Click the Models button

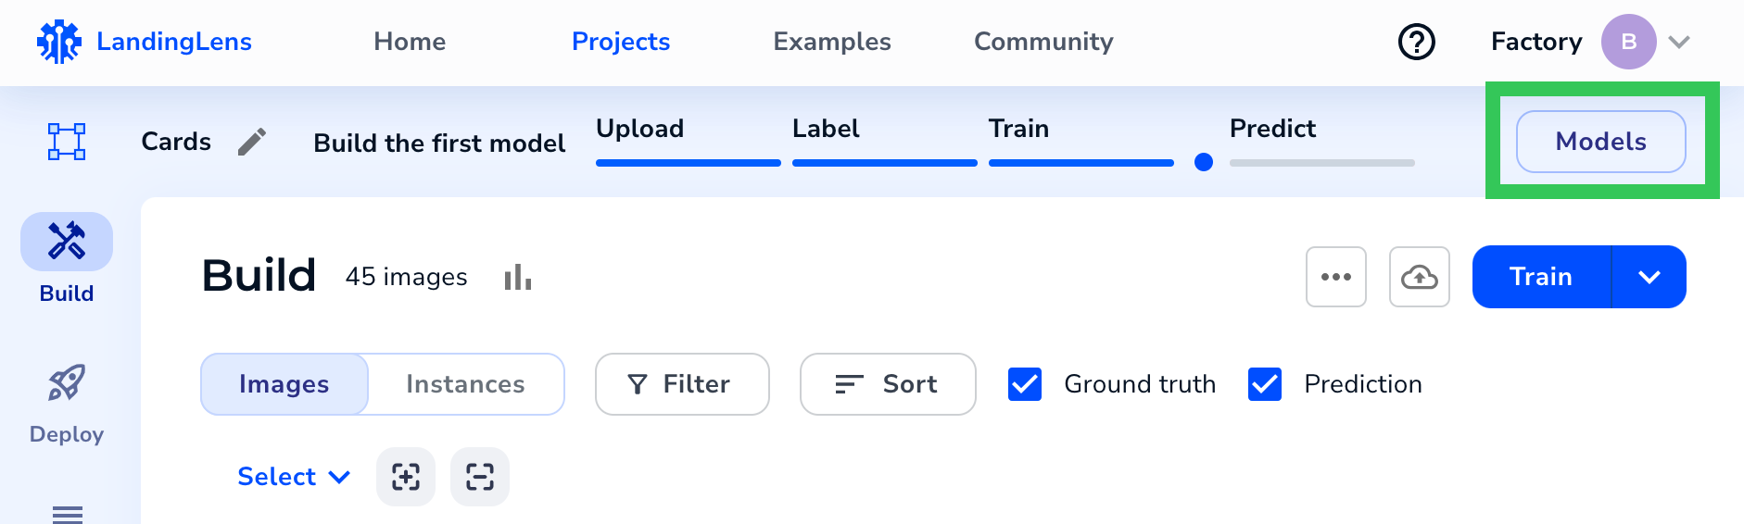pyautogui.click(x=1600, y=142)
